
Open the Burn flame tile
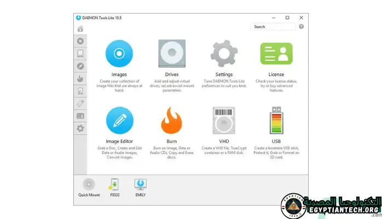click(x=171, y=120)
